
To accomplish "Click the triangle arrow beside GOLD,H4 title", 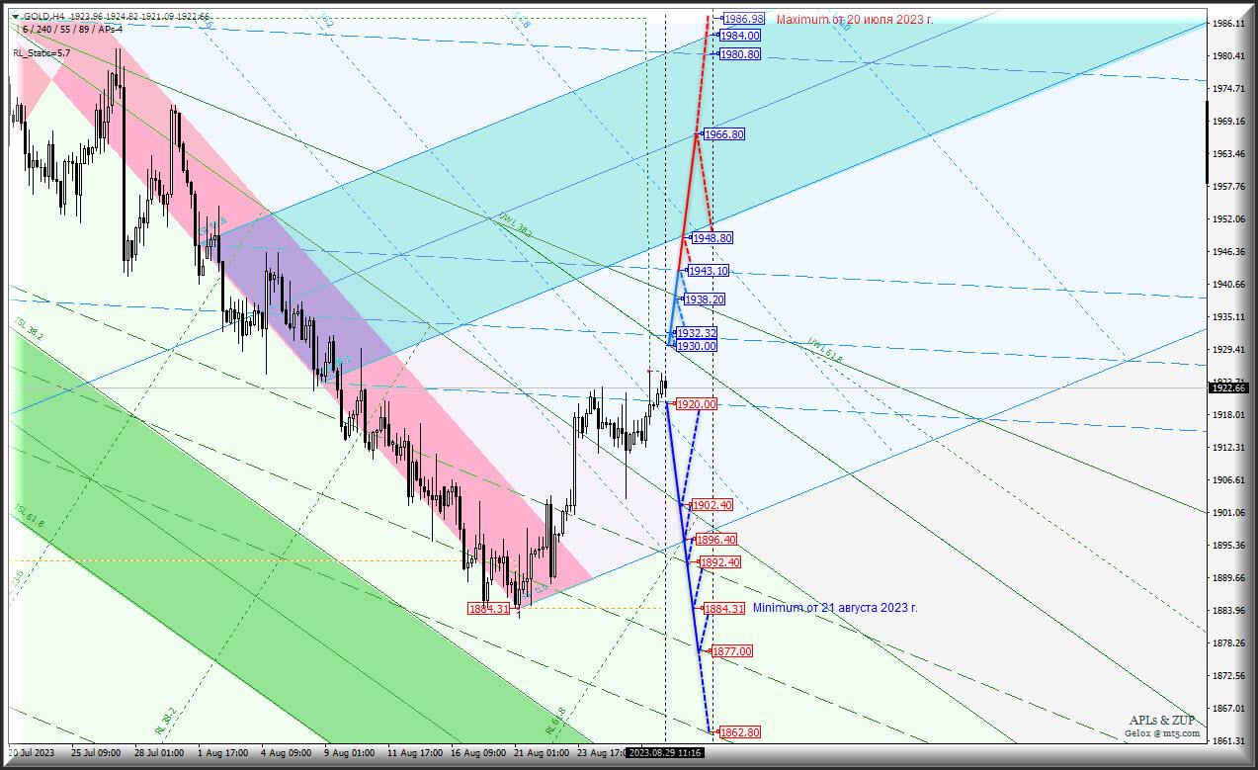I will 17,17.
